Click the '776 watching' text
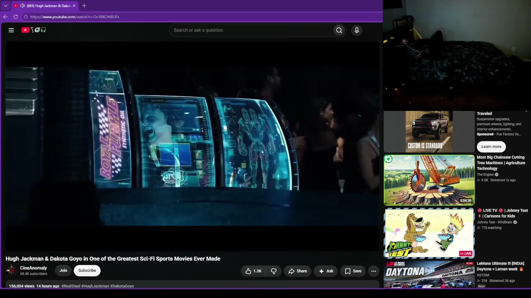This screenshot has width=531, height=298. pyautogui.click(x=491, y=228)
